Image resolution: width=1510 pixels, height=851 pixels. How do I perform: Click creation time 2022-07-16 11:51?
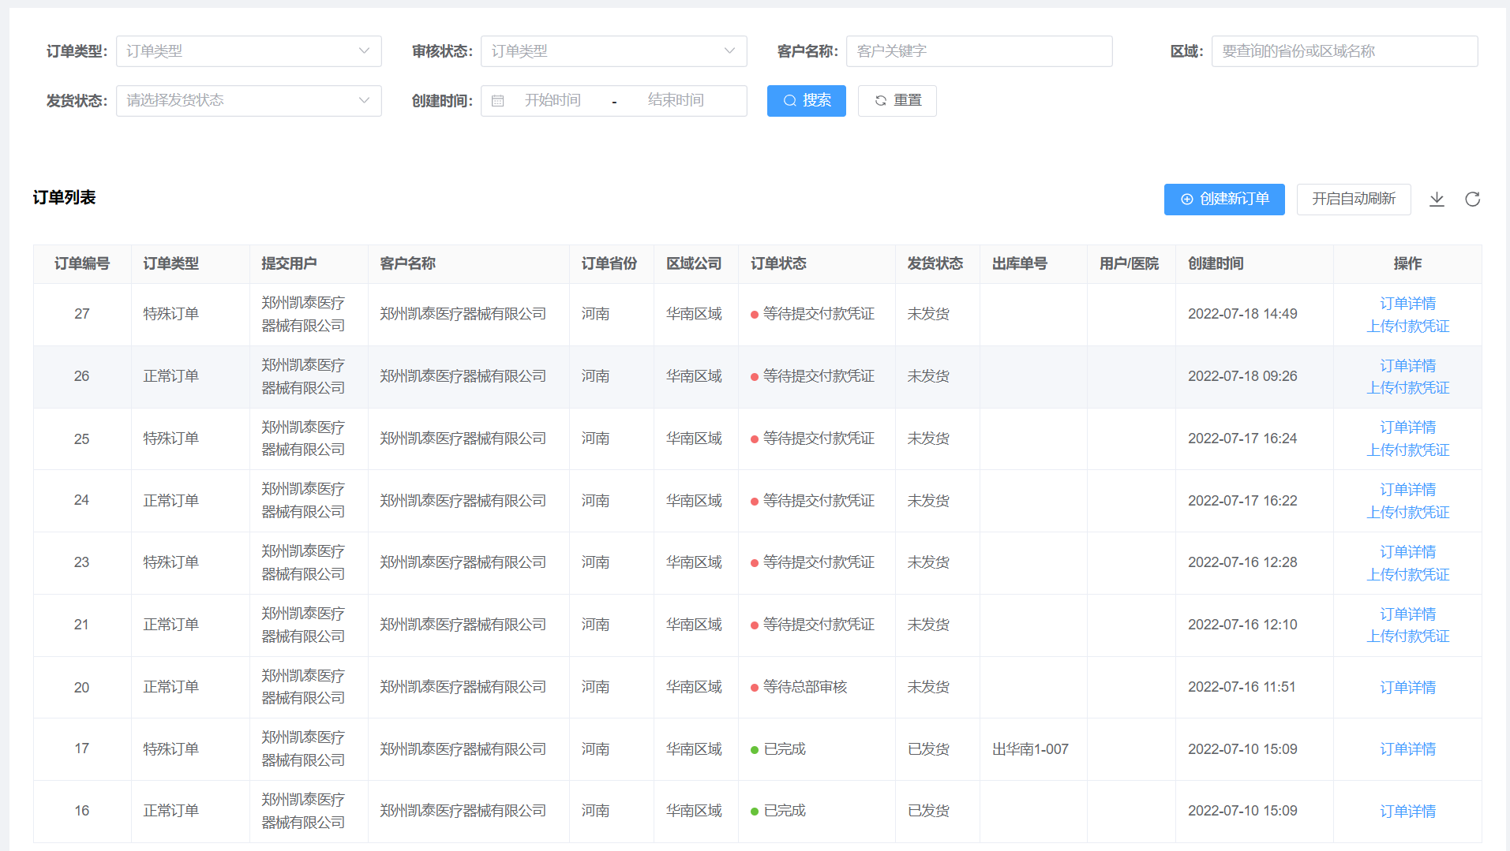tap(1242, 687)
